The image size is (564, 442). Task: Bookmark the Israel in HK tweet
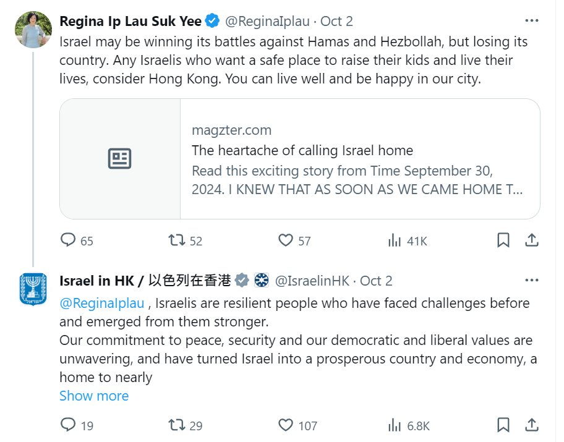pos(503,425)
